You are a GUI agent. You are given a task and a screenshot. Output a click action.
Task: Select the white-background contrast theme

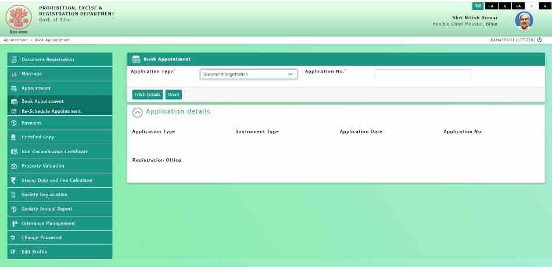[532, 6]
